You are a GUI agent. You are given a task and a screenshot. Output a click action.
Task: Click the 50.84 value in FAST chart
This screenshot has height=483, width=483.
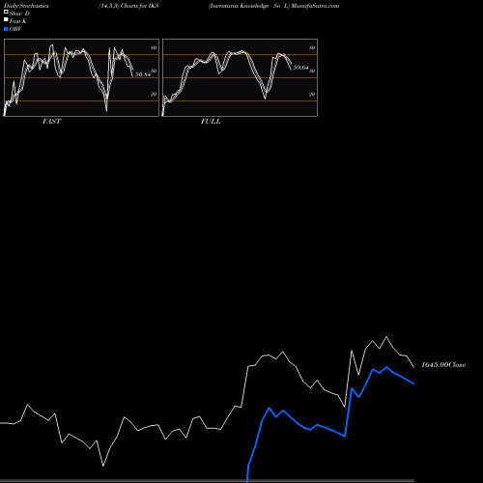click(x=143, y=74)
